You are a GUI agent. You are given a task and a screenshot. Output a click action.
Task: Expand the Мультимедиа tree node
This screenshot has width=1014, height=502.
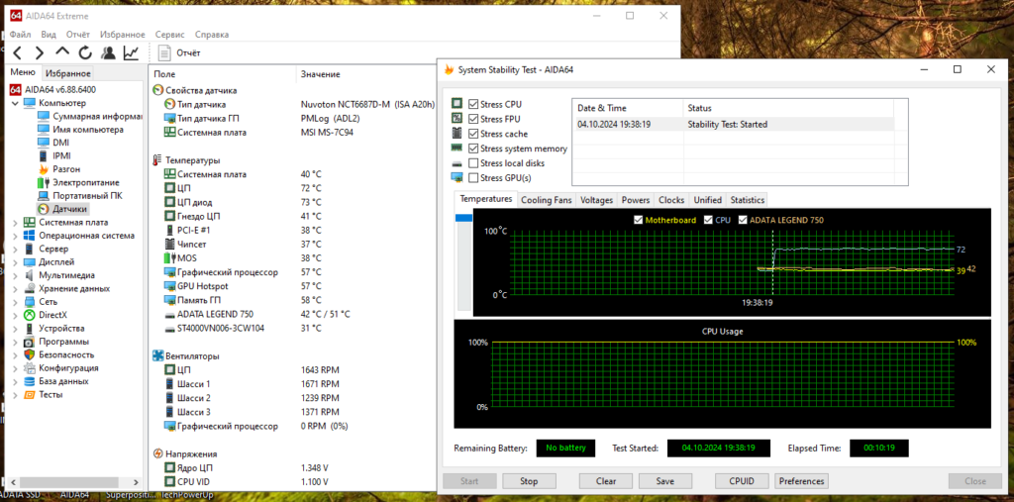(x=16, y=275)
